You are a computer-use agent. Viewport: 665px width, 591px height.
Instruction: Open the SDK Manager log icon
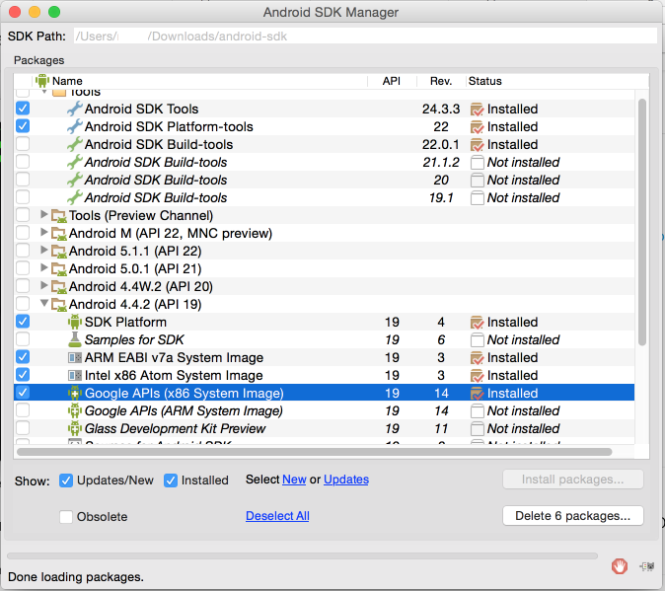coord(647,566)
